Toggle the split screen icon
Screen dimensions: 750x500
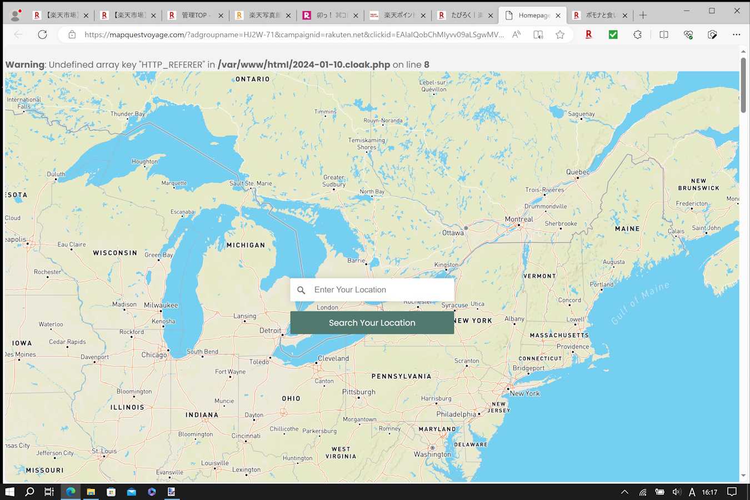tap(663, 34)
